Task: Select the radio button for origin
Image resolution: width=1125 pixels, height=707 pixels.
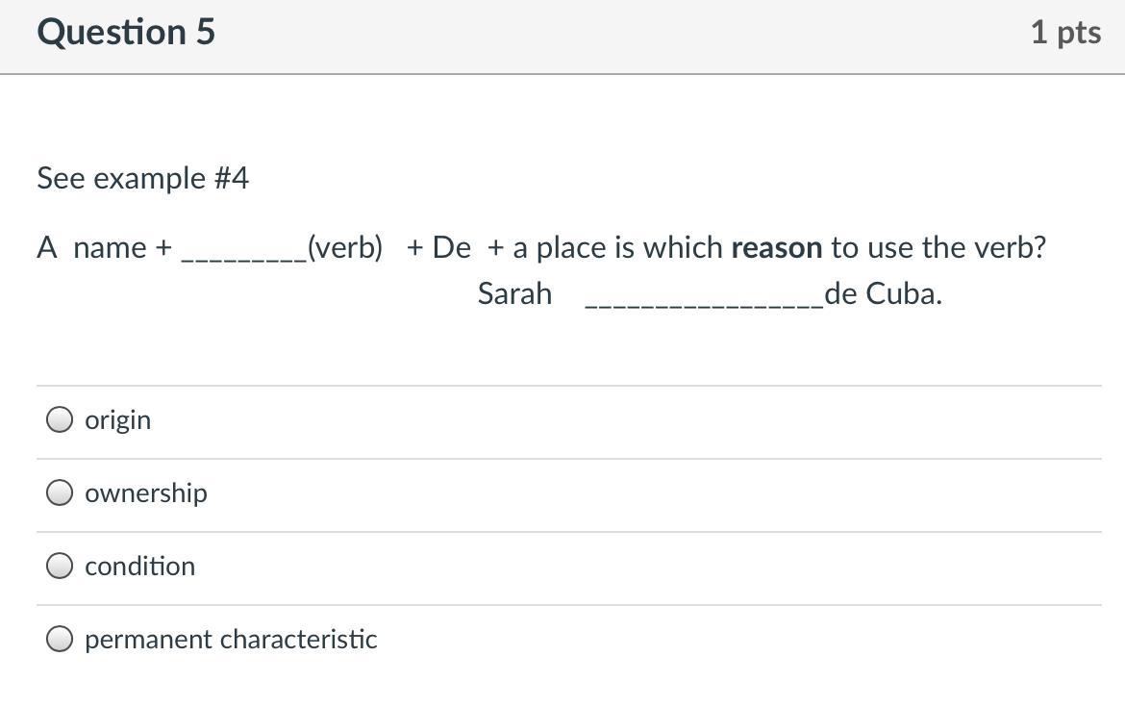Action: [x=60, y=419]
